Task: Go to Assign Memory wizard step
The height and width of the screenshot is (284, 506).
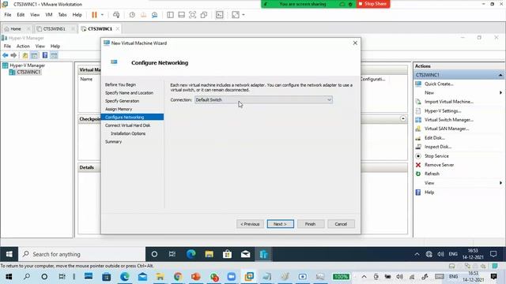Action: click(119, 109)
